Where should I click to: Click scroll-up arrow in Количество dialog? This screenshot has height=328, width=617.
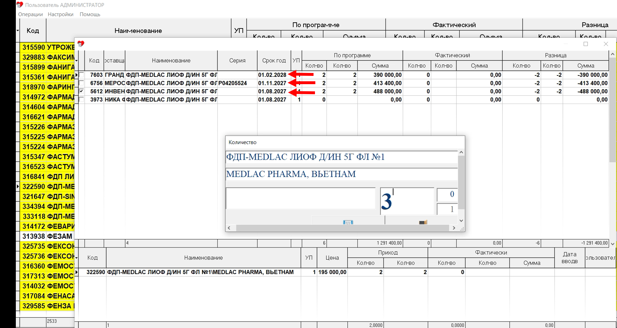point(461,152)
